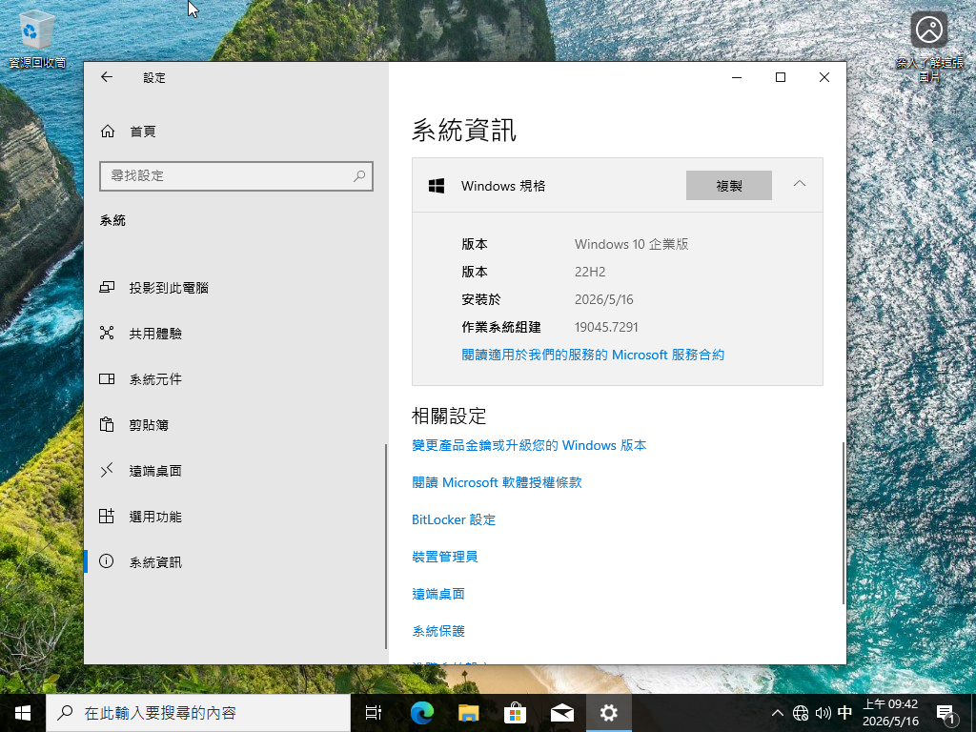Open Microsoft Store from the taskbar
Screen dimensions: 976x732
coord(516,713)
